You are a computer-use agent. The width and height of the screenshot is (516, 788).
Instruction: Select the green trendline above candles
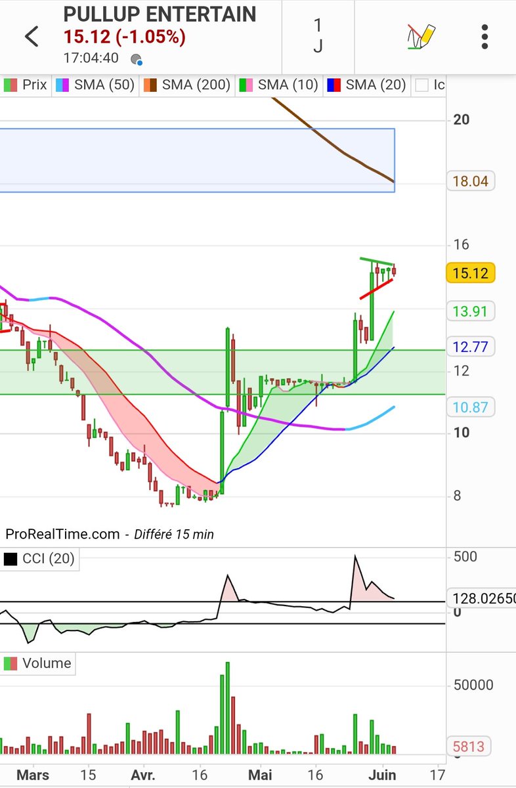tap(377, 261)
